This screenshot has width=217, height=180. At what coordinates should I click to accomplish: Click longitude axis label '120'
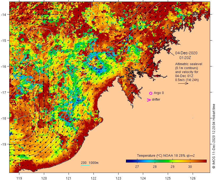(x=44, y=178)
